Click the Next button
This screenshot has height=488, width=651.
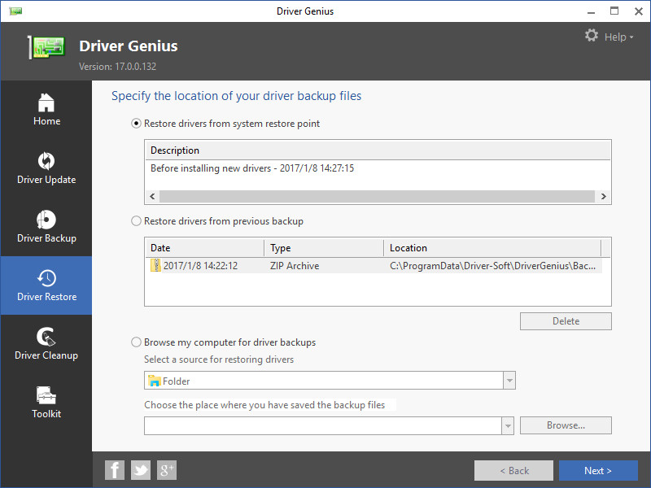598,471
